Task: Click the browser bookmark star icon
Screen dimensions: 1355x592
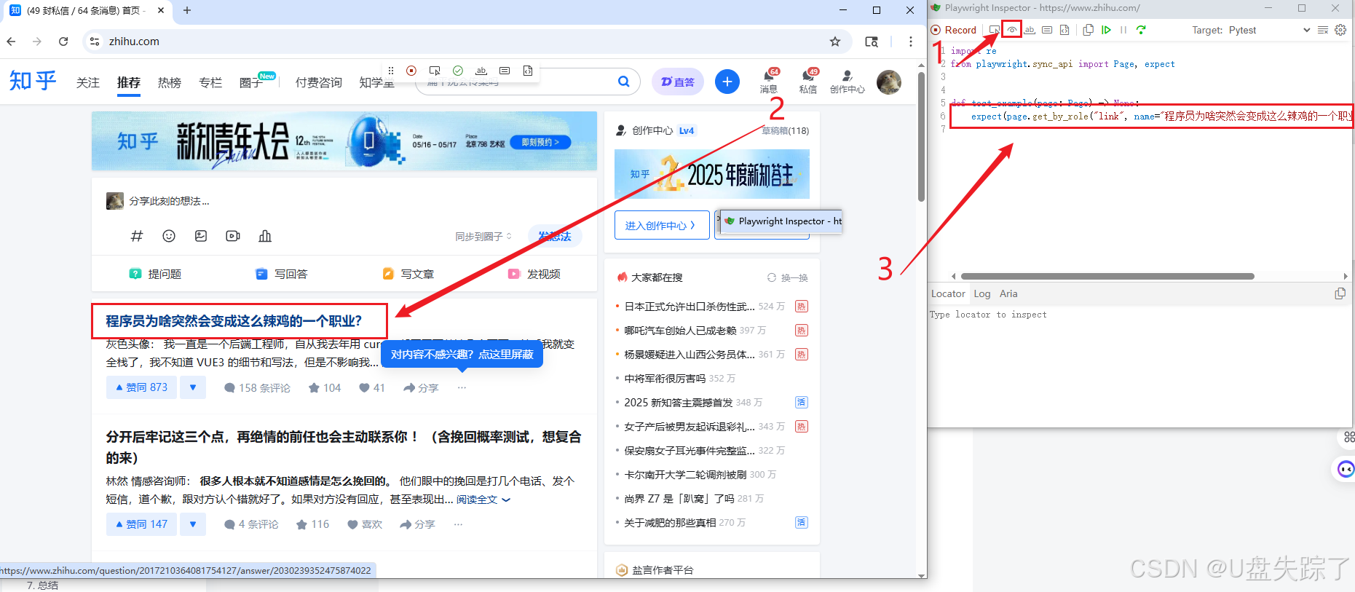Action: pyautogui.click(x=835, y=42)
